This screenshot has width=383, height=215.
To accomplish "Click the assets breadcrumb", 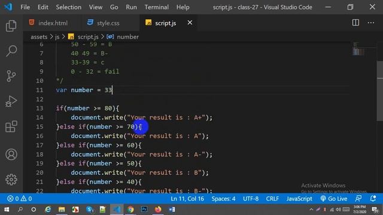I will tap(39, 37).
